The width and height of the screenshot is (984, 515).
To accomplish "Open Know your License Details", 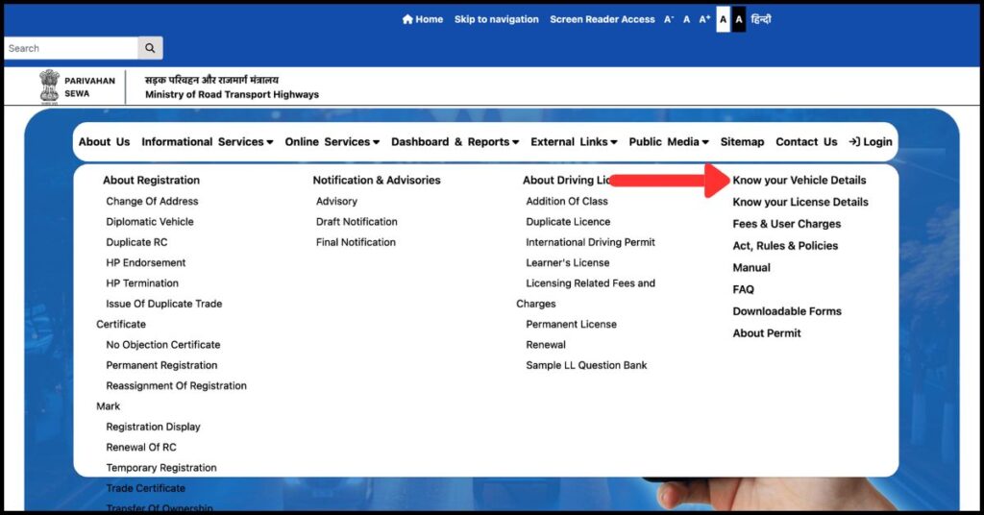I will pyautogui.click(x=800, y=202).
